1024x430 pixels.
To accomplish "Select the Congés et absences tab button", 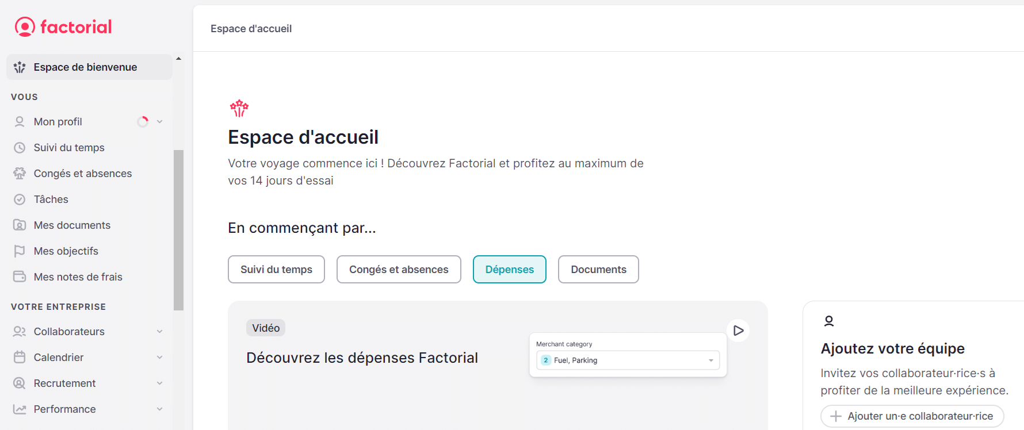I will coord(399,270).
